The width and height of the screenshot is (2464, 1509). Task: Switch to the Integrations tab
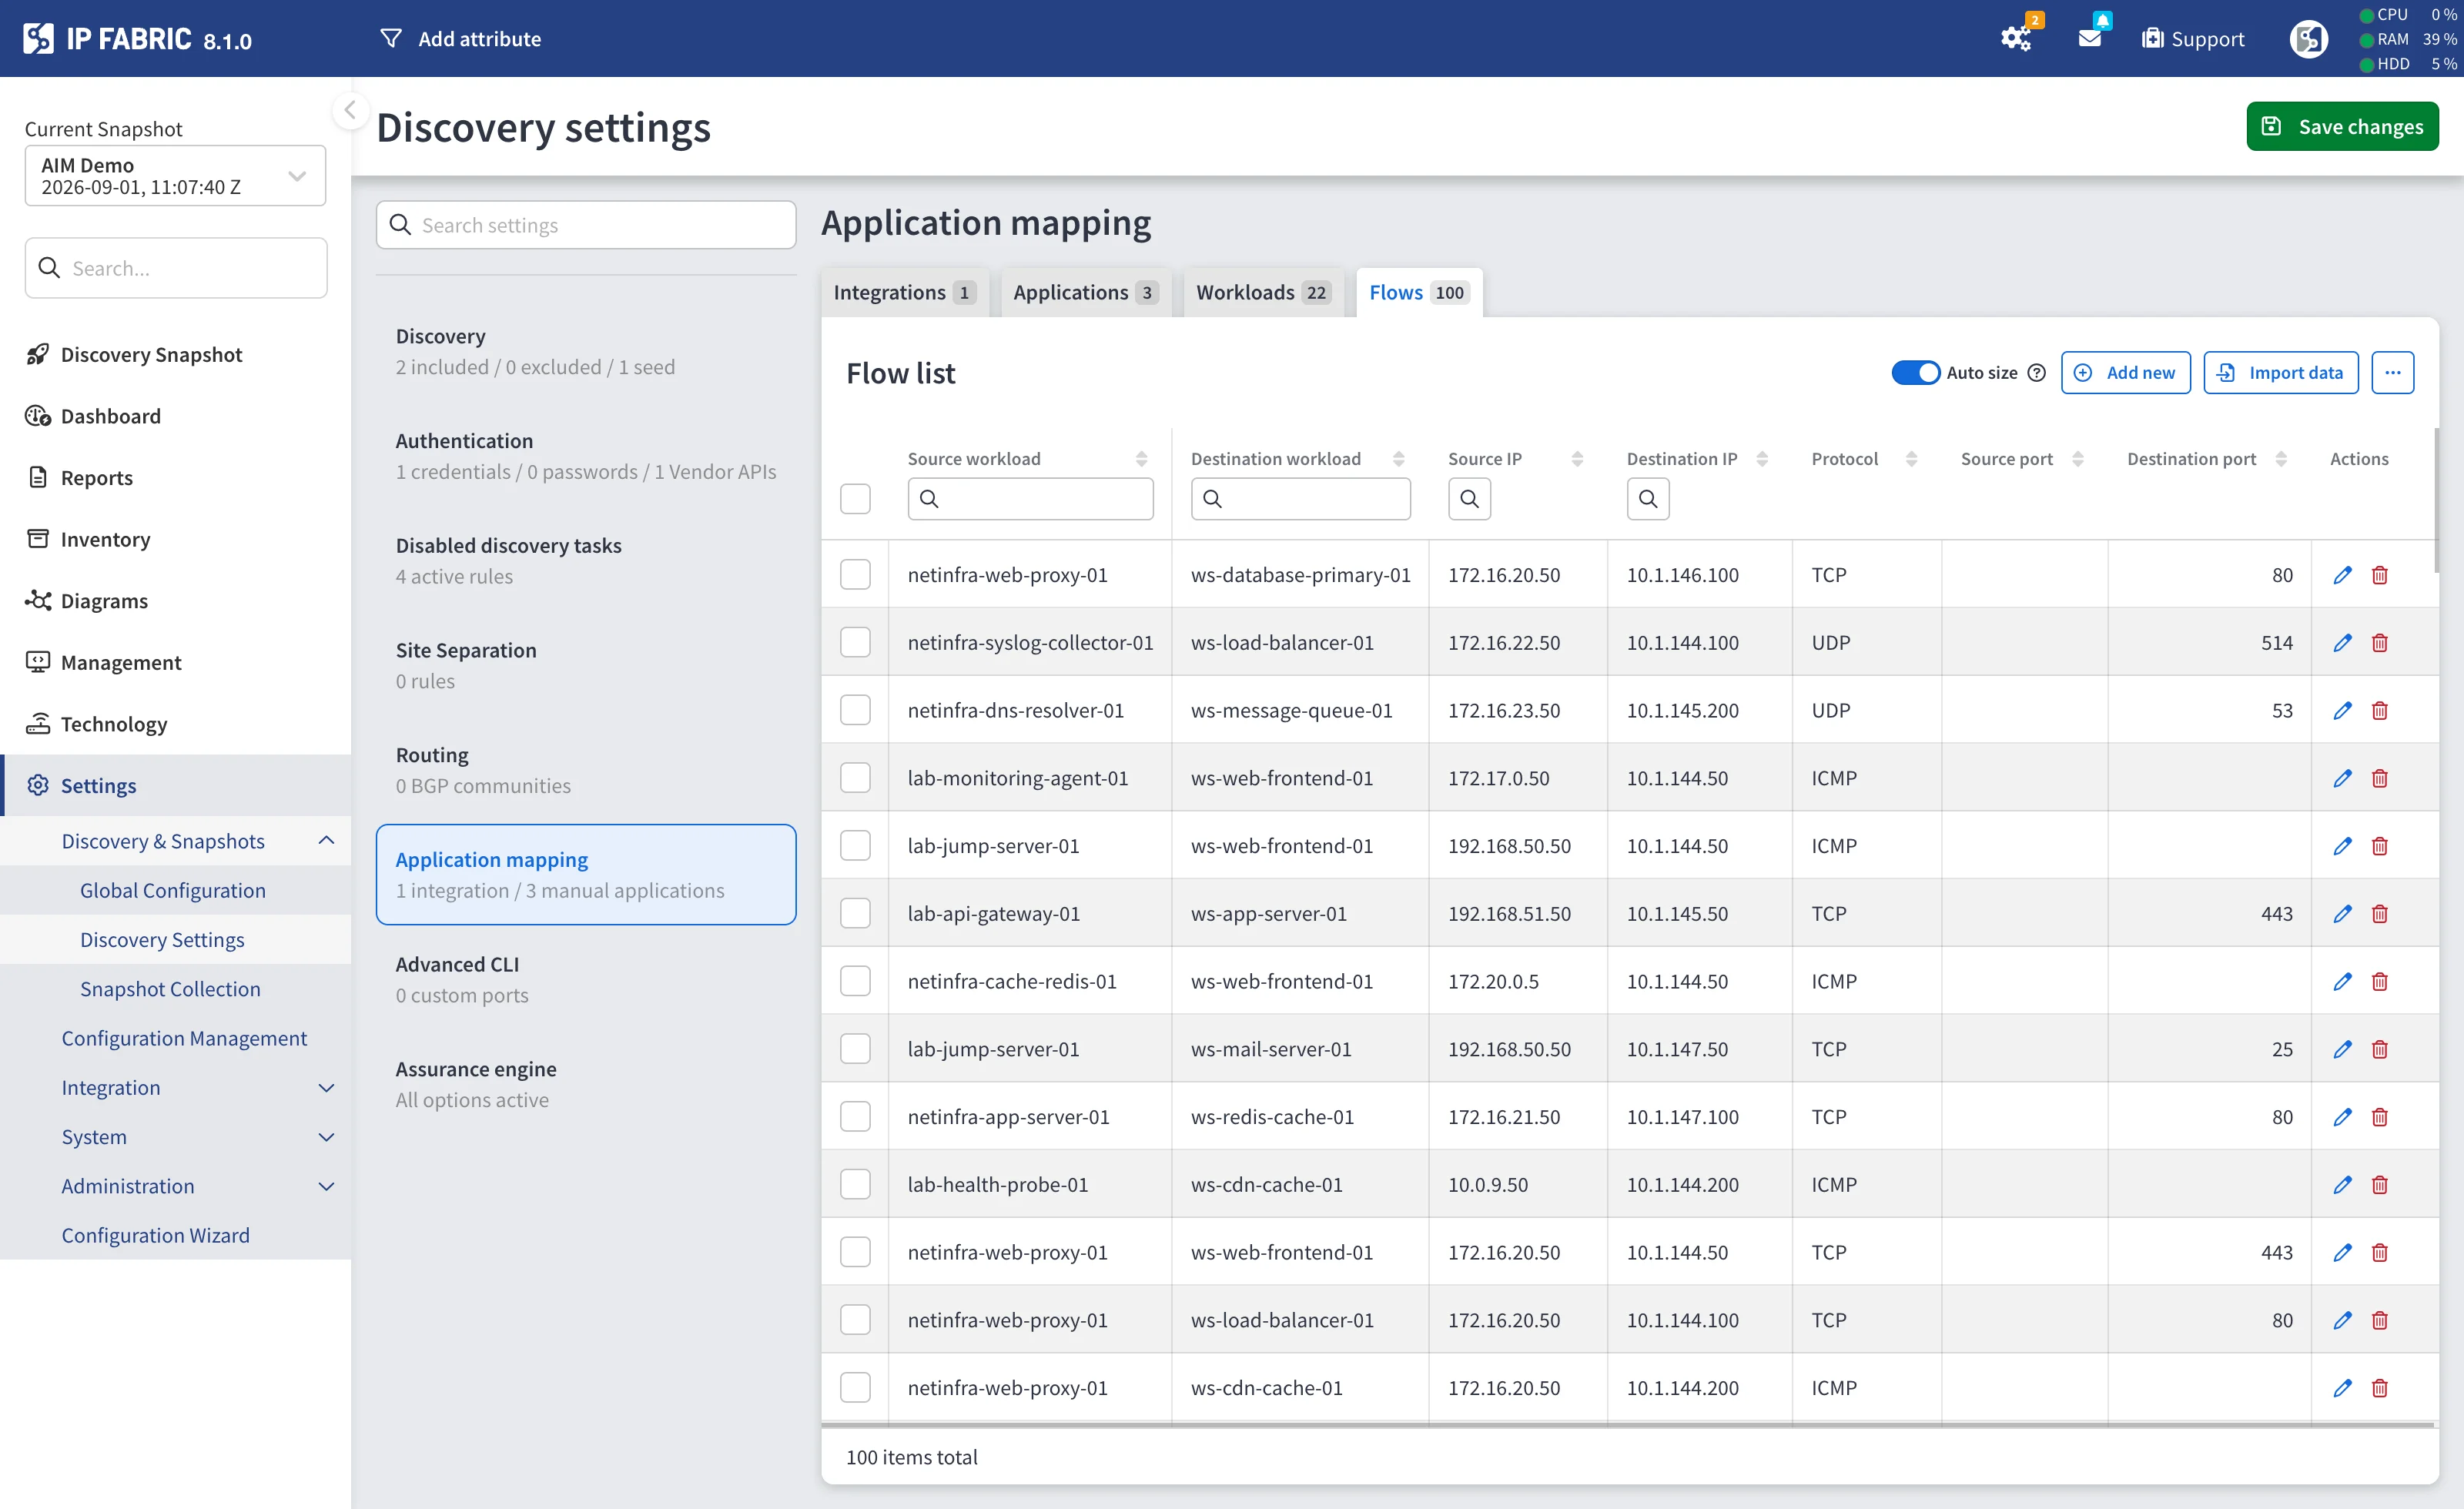pyautogui.click(x=904, y=292)
